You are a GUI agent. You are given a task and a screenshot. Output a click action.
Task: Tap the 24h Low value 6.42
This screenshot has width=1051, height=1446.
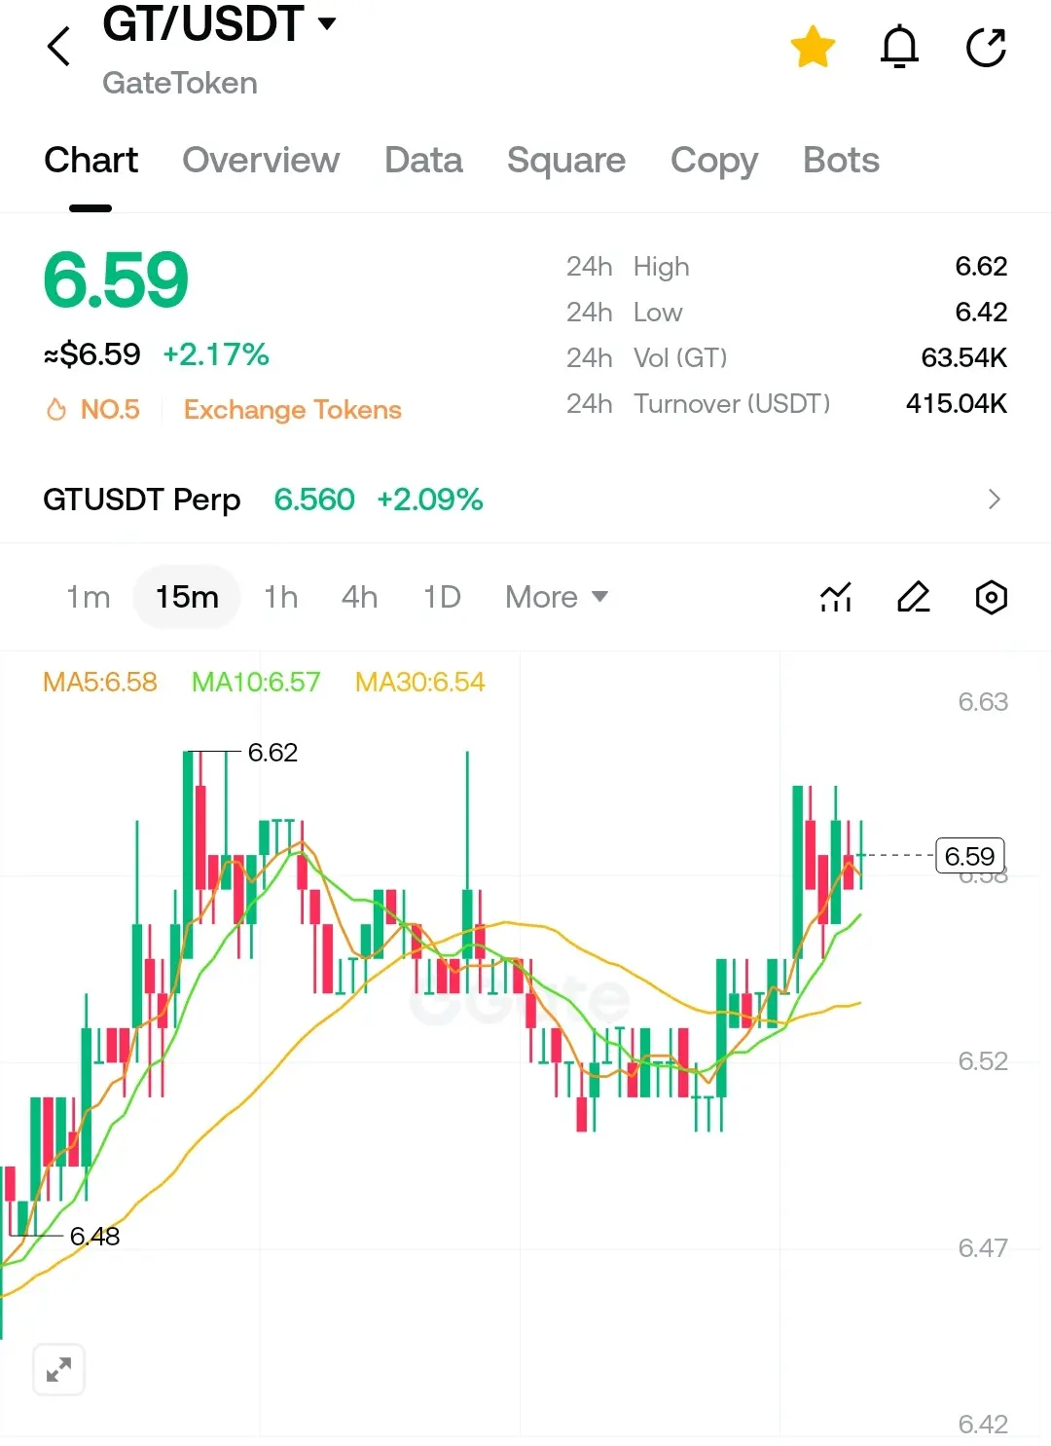tap(981, 312)
